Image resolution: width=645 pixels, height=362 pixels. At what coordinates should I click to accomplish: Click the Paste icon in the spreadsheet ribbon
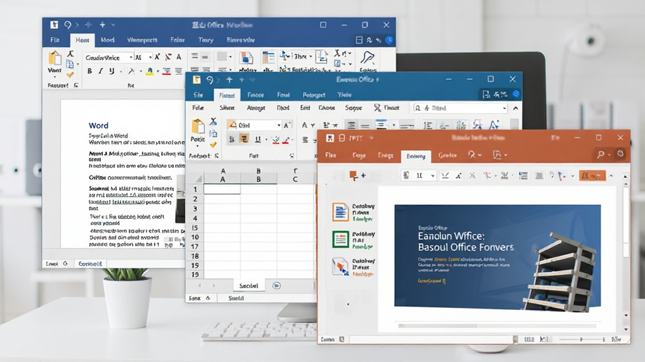coord(198,126)
